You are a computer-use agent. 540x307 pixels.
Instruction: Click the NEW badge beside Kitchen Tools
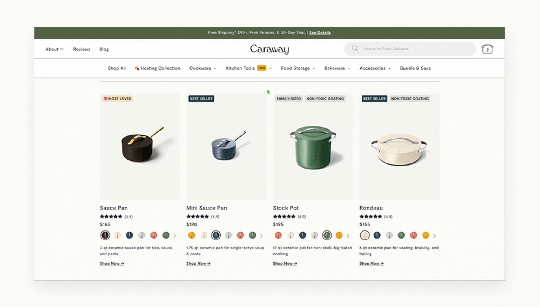pos(262,68)
